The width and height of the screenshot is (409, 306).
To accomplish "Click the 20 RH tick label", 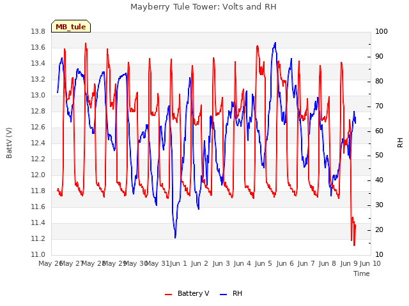I will (x=379, y=230).
